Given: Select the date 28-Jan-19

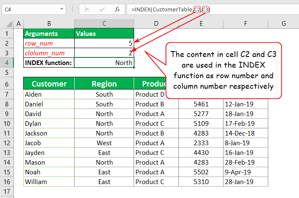Looking at the screenshot, I should pyautogui.click(x=245, y=182).
